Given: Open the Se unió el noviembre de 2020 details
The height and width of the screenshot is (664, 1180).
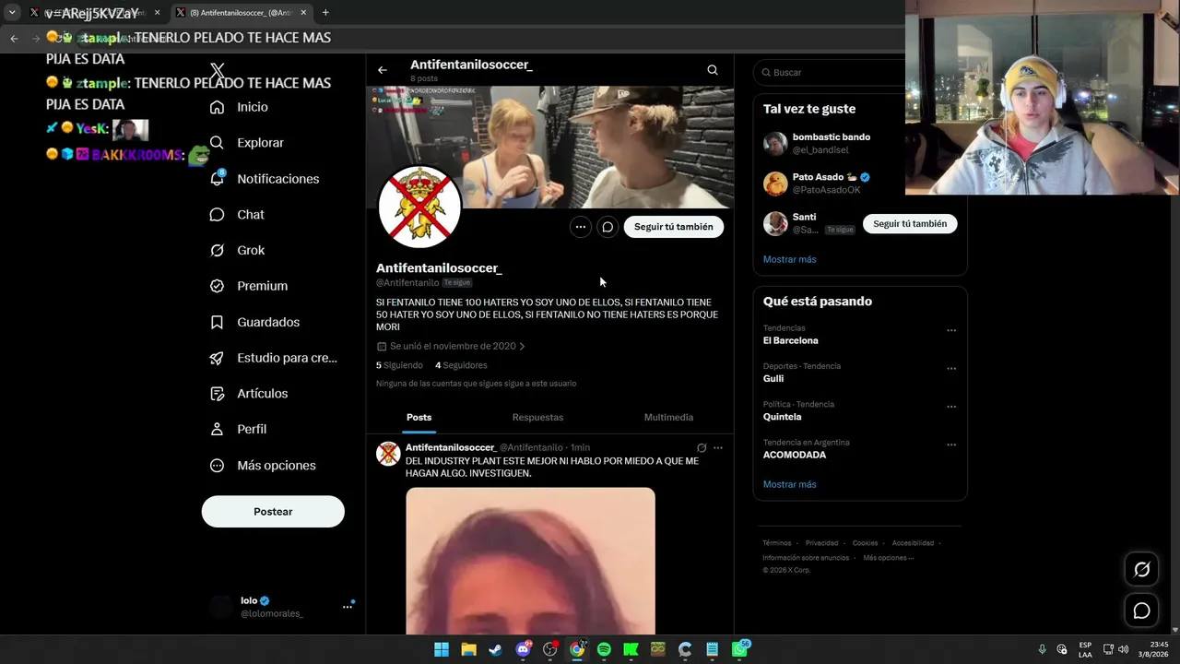Looking at the screenshot, I should click(x=451, y=347).
